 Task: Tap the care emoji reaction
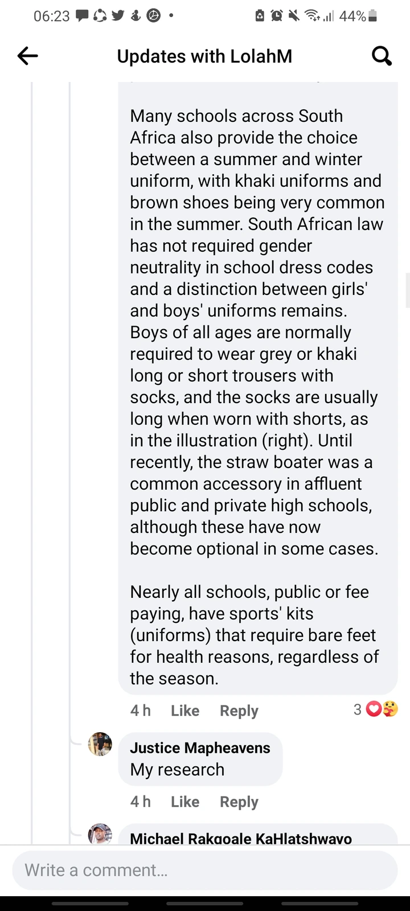pyautogui.click(x=390, y=709)
